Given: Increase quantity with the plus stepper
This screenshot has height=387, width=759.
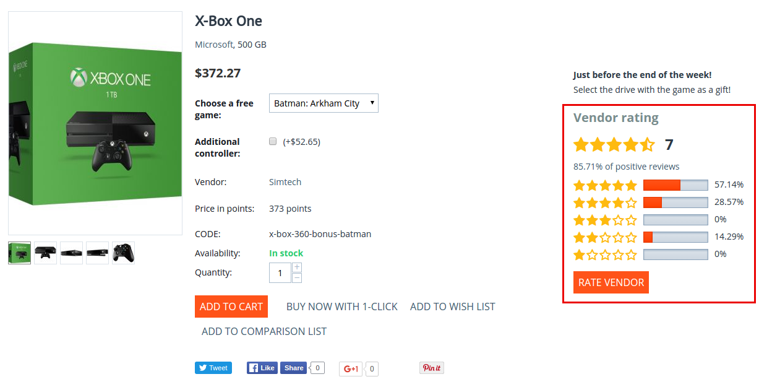Looking at the screenshot, I should (297, 267).
